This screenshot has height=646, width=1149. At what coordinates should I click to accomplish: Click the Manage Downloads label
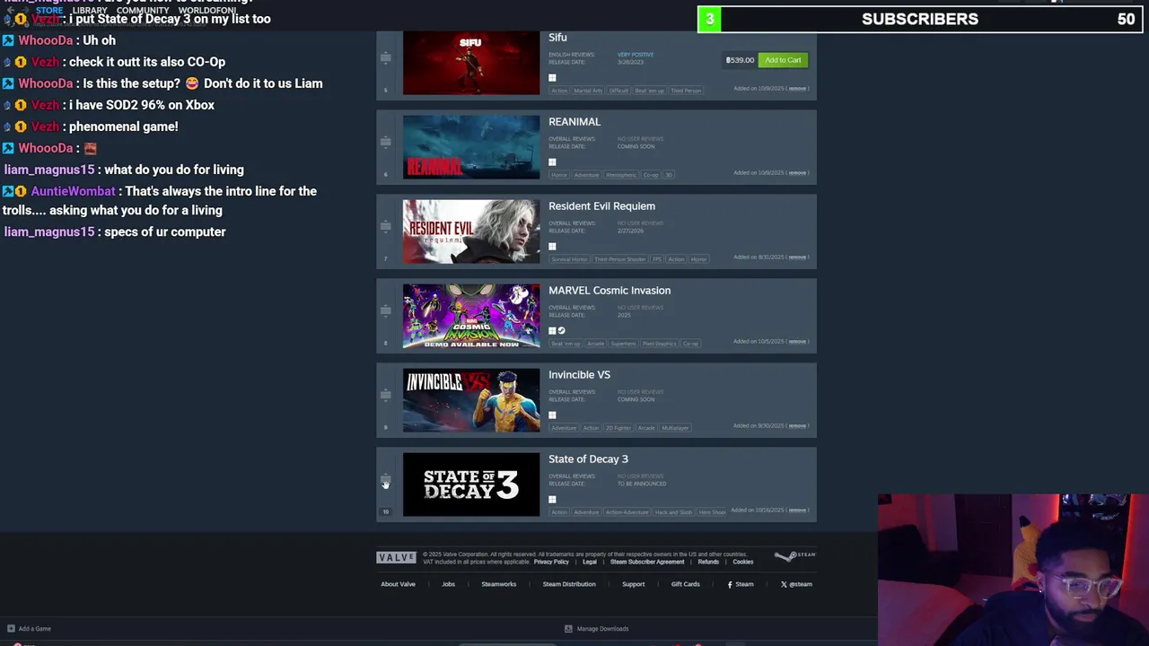pos(602,629)
